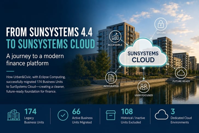Click the large number '174'
This screenshot has width=199, height=133.
click(30, 112)
